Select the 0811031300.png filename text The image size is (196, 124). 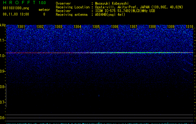coord(16,8)
